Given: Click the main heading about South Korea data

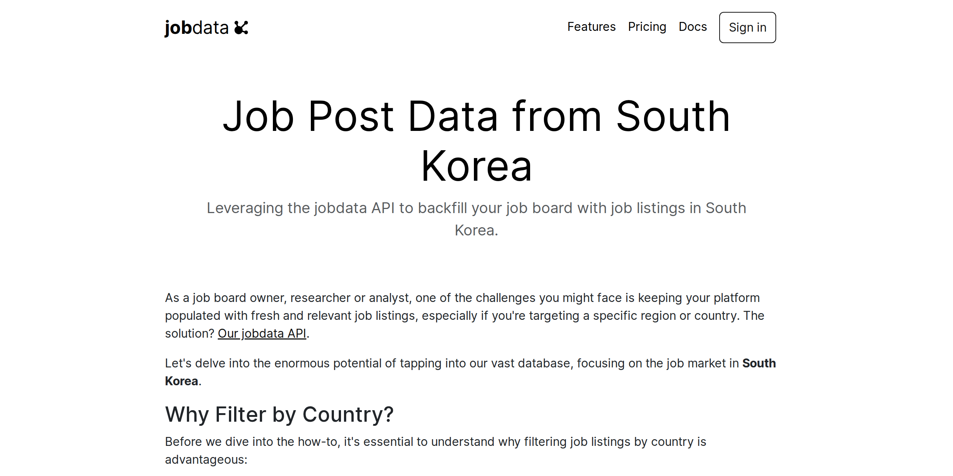Looking at the screenshot, I should pos(476,141).
